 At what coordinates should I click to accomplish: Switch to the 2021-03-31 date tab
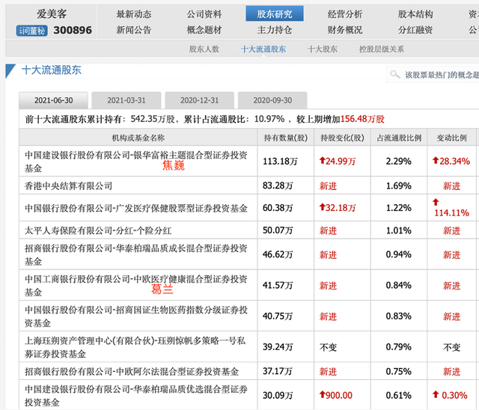tap(126, 100)
